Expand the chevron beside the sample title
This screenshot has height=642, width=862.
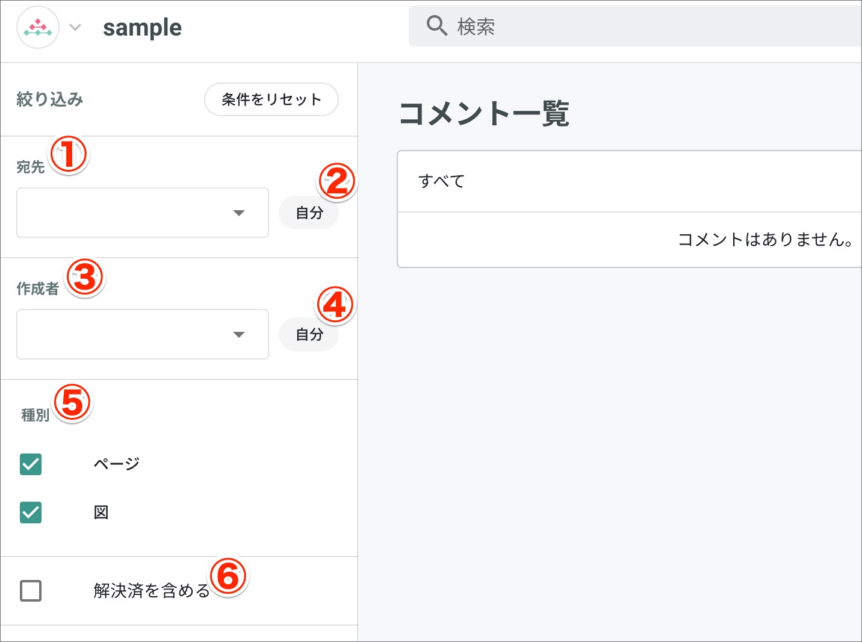(x=75, y=27)
